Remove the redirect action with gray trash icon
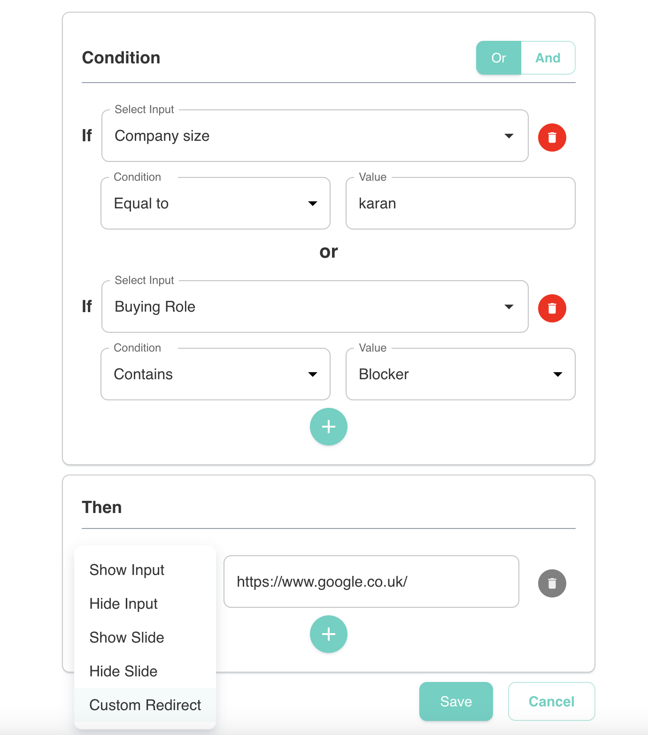The image size is (648, 735). pos(552,583)
